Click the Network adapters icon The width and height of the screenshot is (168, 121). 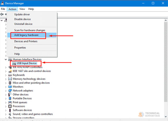[x=10, y=91]
